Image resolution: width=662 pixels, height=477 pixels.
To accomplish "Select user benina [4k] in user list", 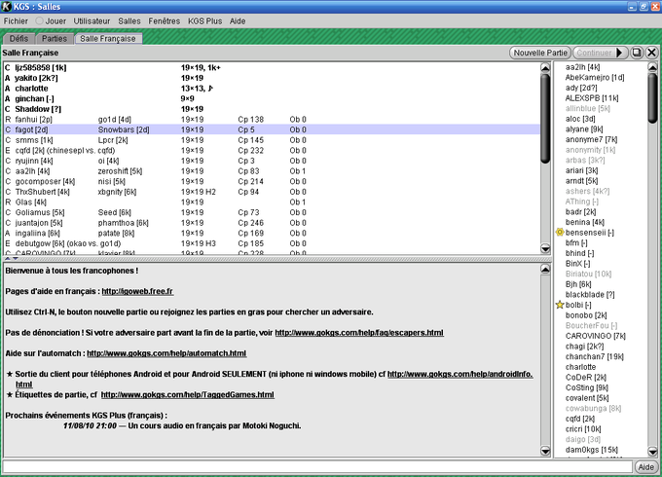I will (585, 222).
